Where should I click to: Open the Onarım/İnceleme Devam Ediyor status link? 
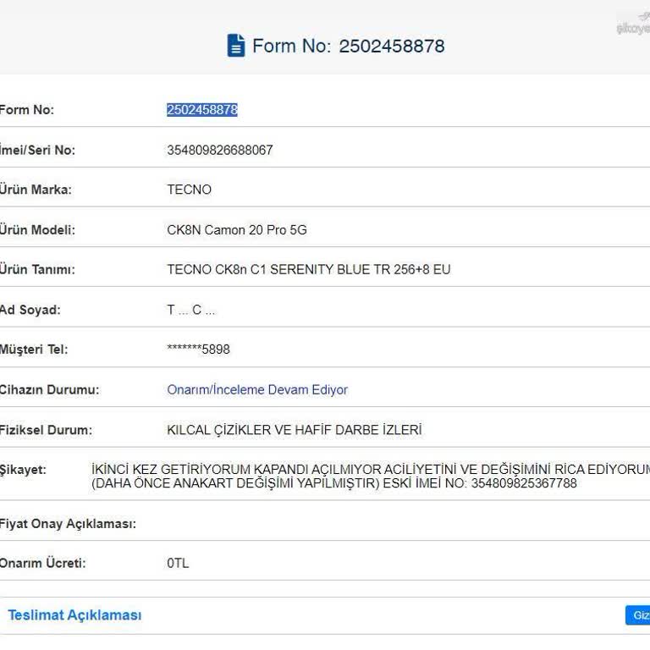(257, 390)
